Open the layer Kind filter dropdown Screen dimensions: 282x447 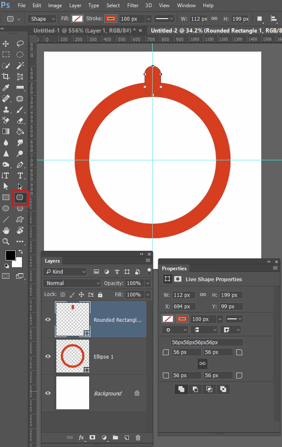[x=65, y=271]
